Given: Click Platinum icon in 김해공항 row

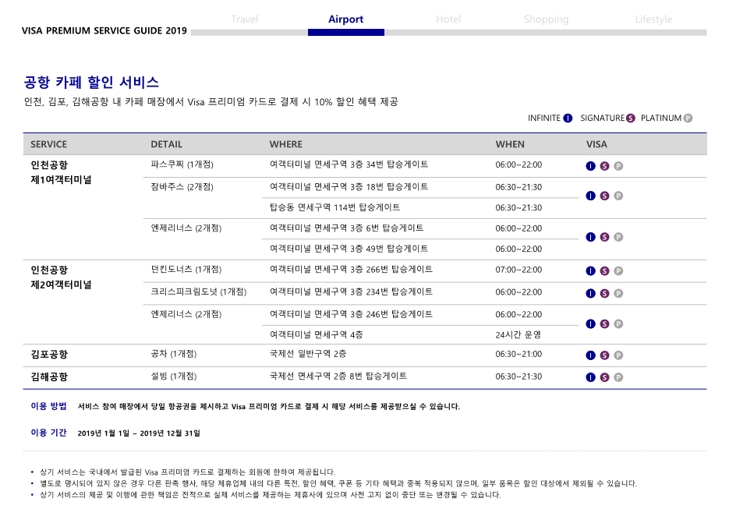Looking at the screenshot, I should click(618, 377).
